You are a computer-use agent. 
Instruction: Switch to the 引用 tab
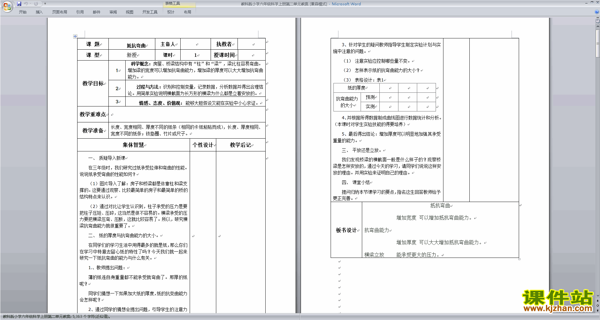pos(80,12)
